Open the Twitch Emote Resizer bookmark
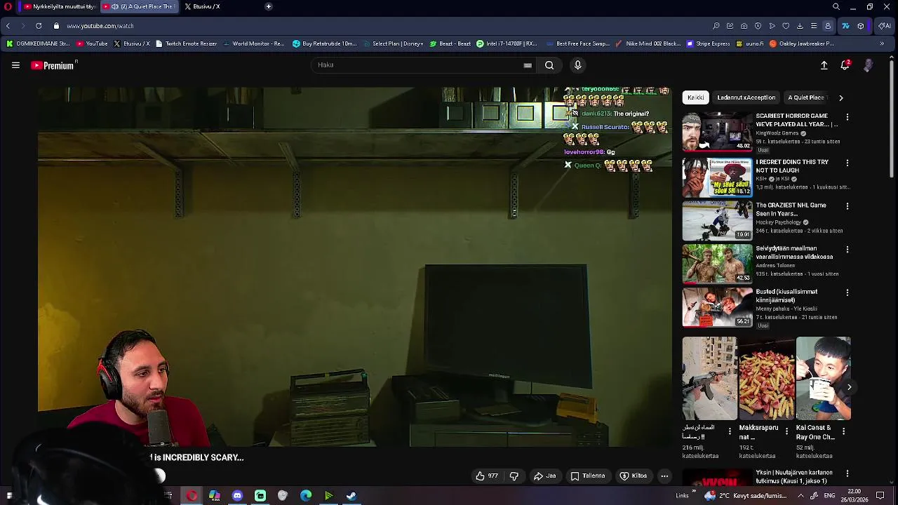898x505 pixels. pyautogui.click(x=186, y=43)
